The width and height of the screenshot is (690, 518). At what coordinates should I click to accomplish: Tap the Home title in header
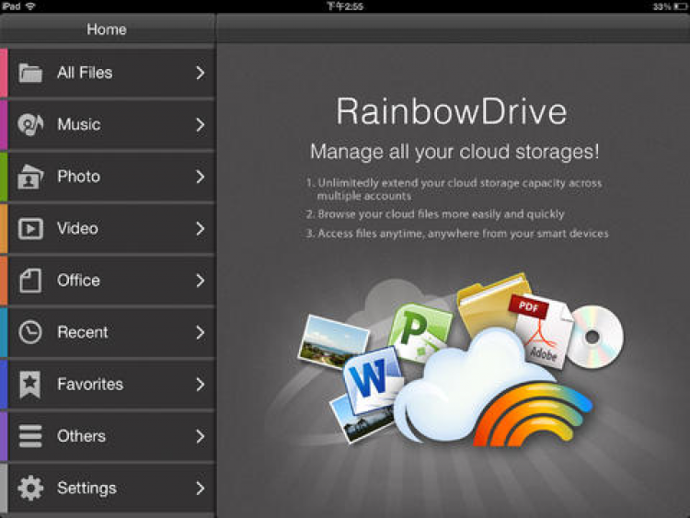click(107, 29)
